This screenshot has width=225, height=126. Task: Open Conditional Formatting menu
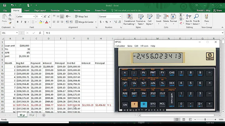pyautogui.click(x=129, y=20)
